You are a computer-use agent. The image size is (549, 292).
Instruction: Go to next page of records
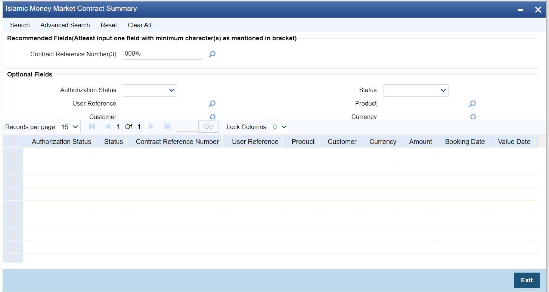[x=151, y=127]
